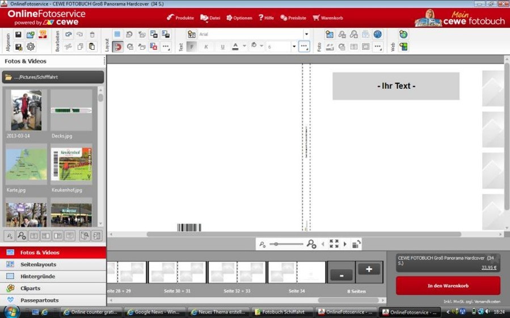This screenshot has height=318, width=510.
Task: Click the minus button to remove pages
Action: [x=341, y=275]
